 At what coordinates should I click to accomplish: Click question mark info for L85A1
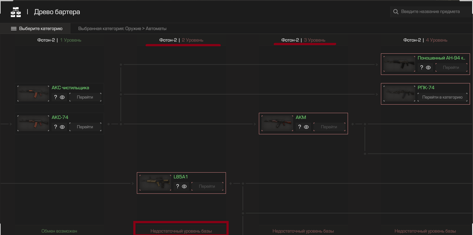(178, 186)
